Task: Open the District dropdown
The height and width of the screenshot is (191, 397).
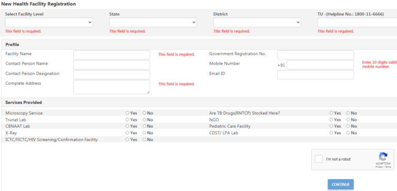Action: (x=257, y=23)
